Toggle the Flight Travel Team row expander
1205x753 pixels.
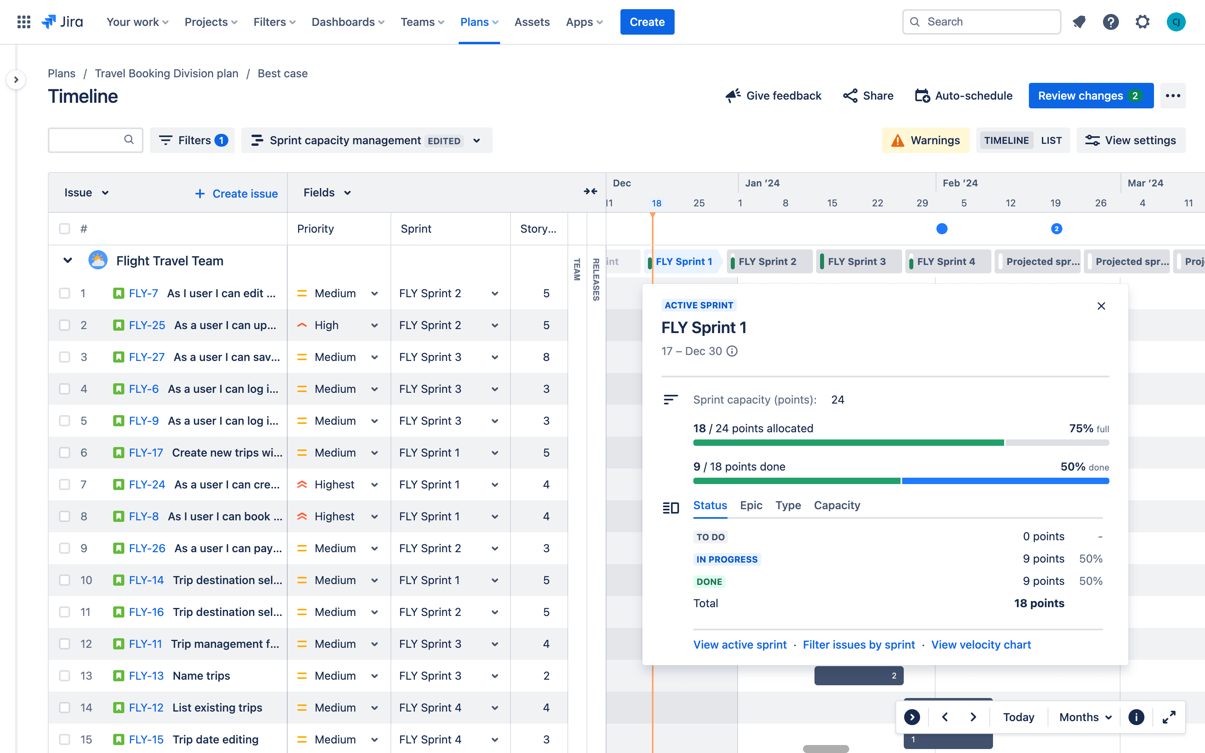68,260
